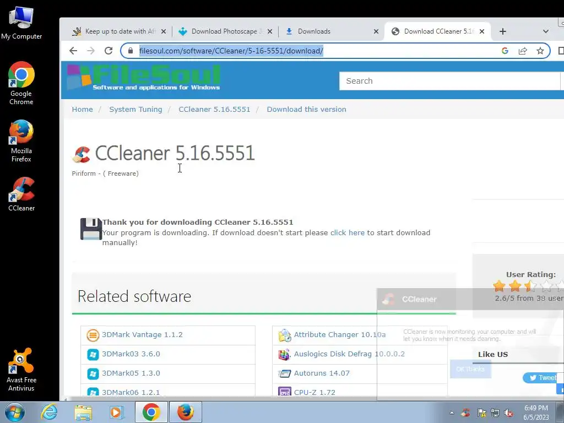Open Windows Explorer from taskbar
This screenshot has height=423, width=564.
pos(83,412)
